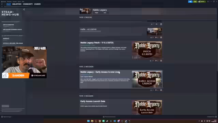Screen dimensions: 218x123
Task: Open the Spiele menu in the menu bar
Action: [x=19, y=1]
